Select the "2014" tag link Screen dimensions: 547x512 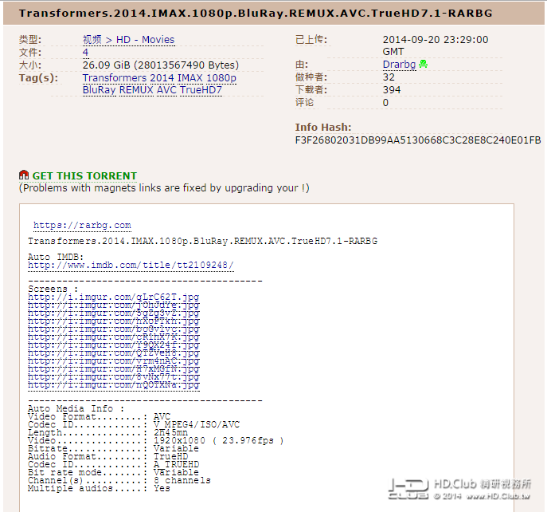162,77
